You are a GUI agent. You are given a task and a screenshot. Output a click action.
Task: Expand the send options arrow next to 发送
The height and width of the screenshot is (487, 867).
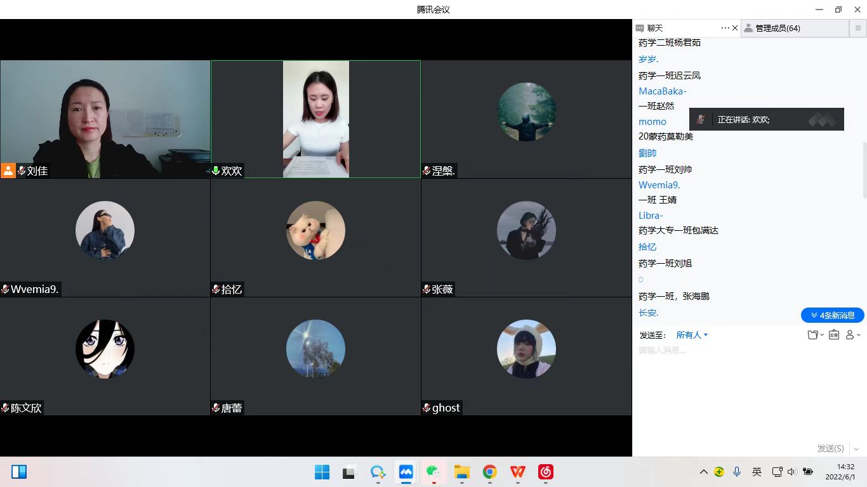tap(855, 448)
